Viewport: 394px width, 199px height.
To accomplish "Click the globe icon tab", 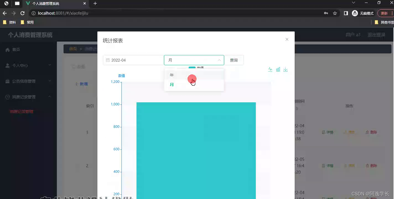I will pos(6,4).
